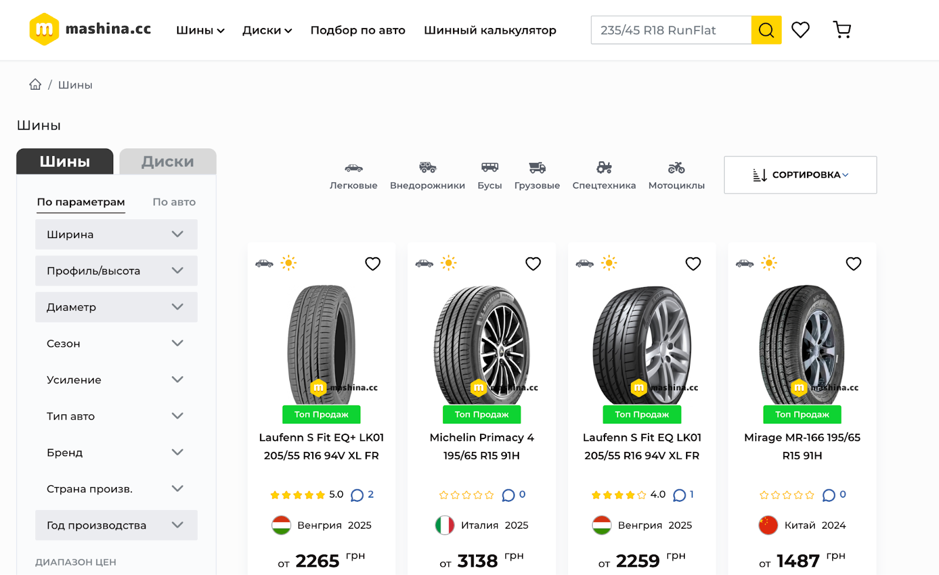Open the Подбор по авто link

[x=357, y=30]
